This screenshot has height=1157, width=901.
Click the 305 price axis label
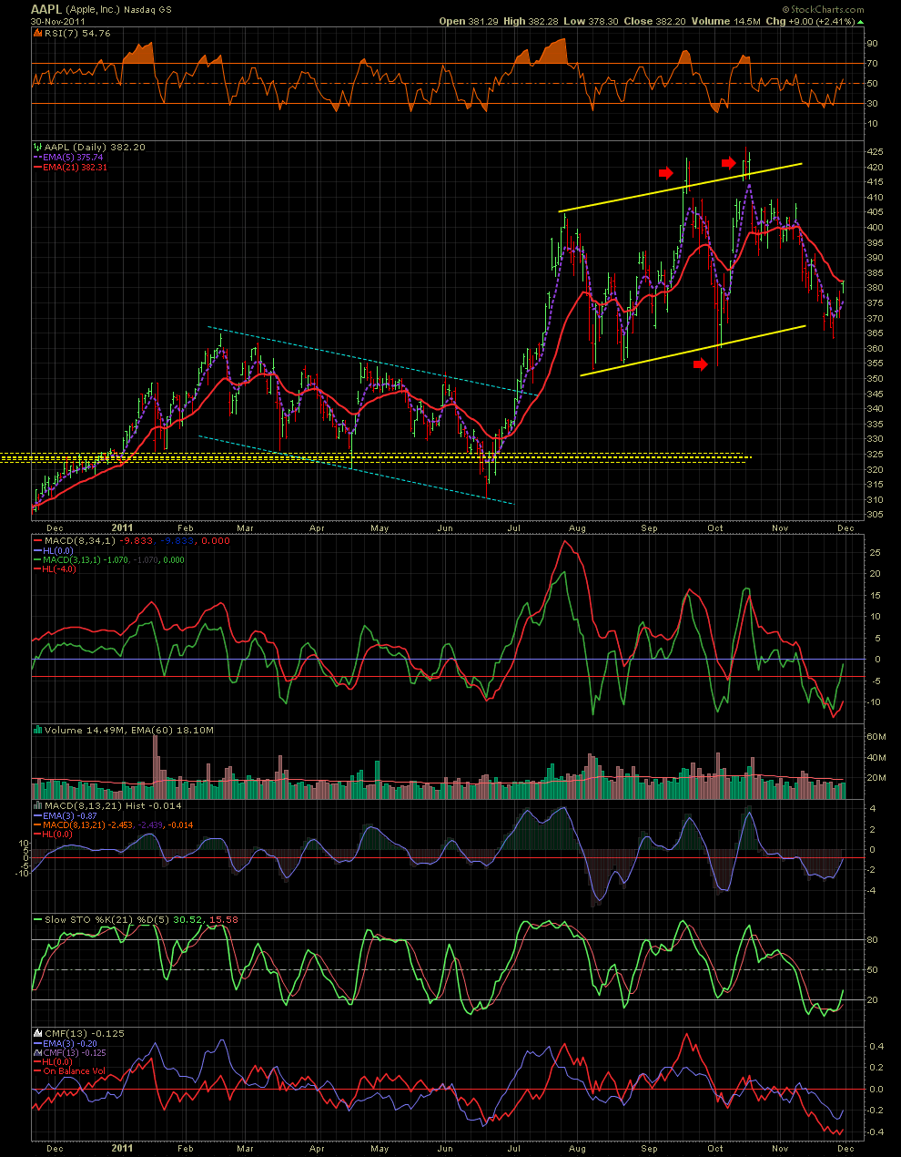point(875,515)
